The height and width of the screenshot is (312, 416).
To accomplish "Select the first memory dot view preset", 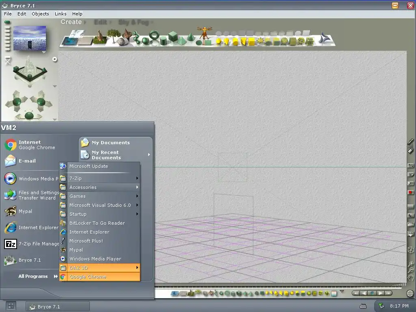I will (x=7, y=27).
